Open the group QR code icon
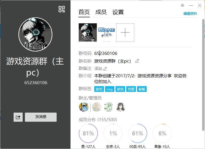 click(x=62, y=9)
